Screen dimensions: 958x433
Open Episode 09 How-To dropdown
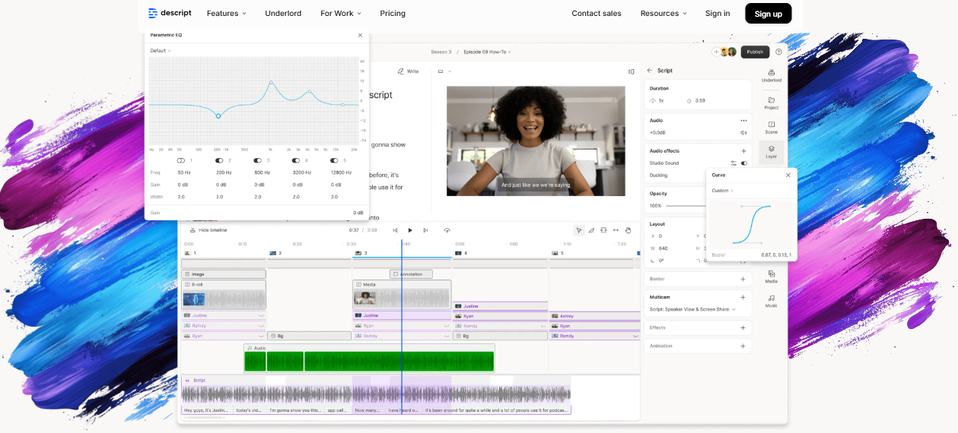(488, 52)
